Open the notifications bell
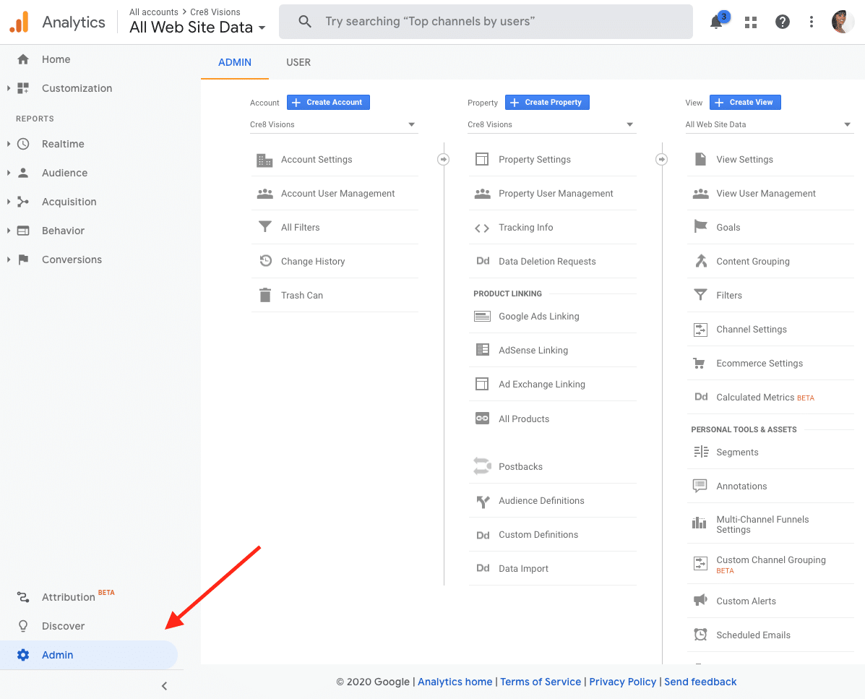The width and height of the screenshot is (865, 699). pyautogui.click(x=717, y=22)
